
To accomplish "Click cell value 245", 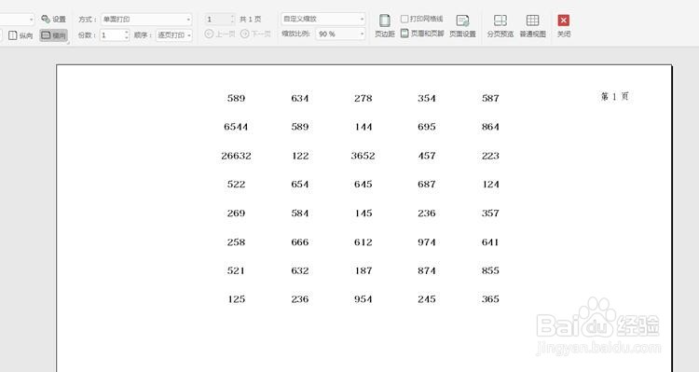I will tap(427, 299).
